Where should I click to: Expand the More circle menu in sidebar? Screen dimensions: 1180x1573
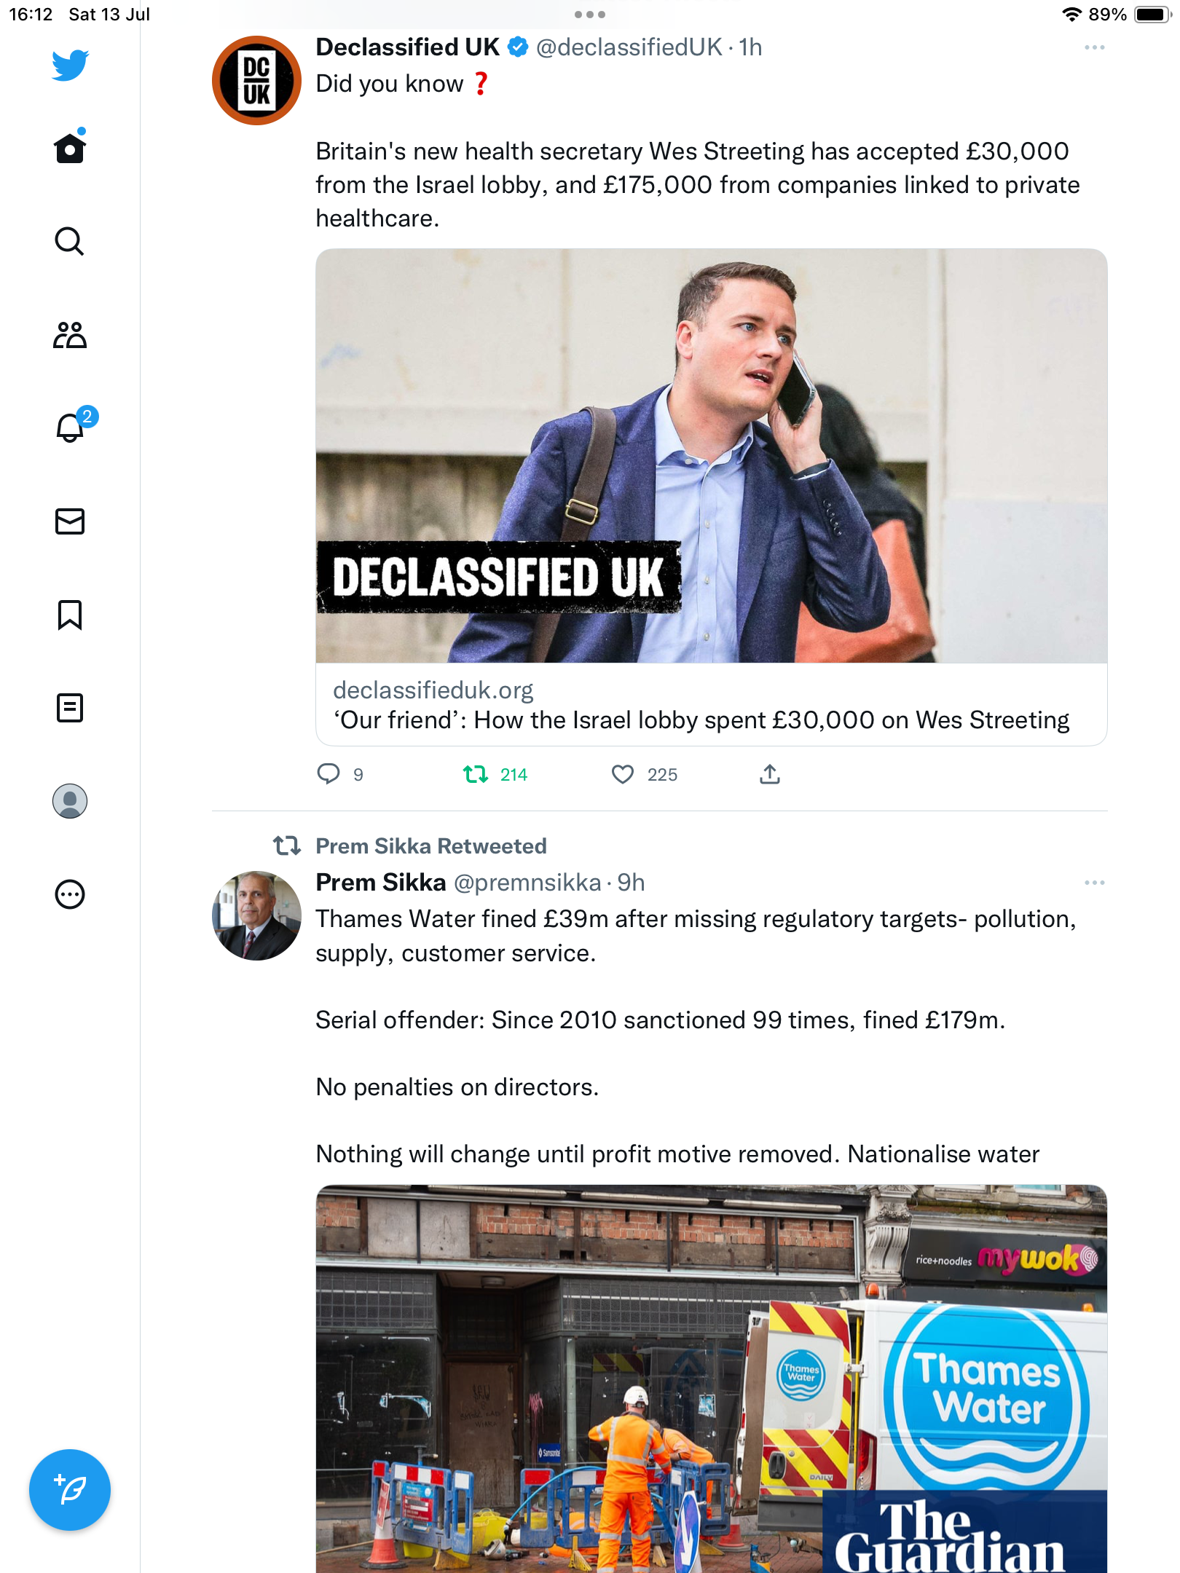[x=70, y=894]
